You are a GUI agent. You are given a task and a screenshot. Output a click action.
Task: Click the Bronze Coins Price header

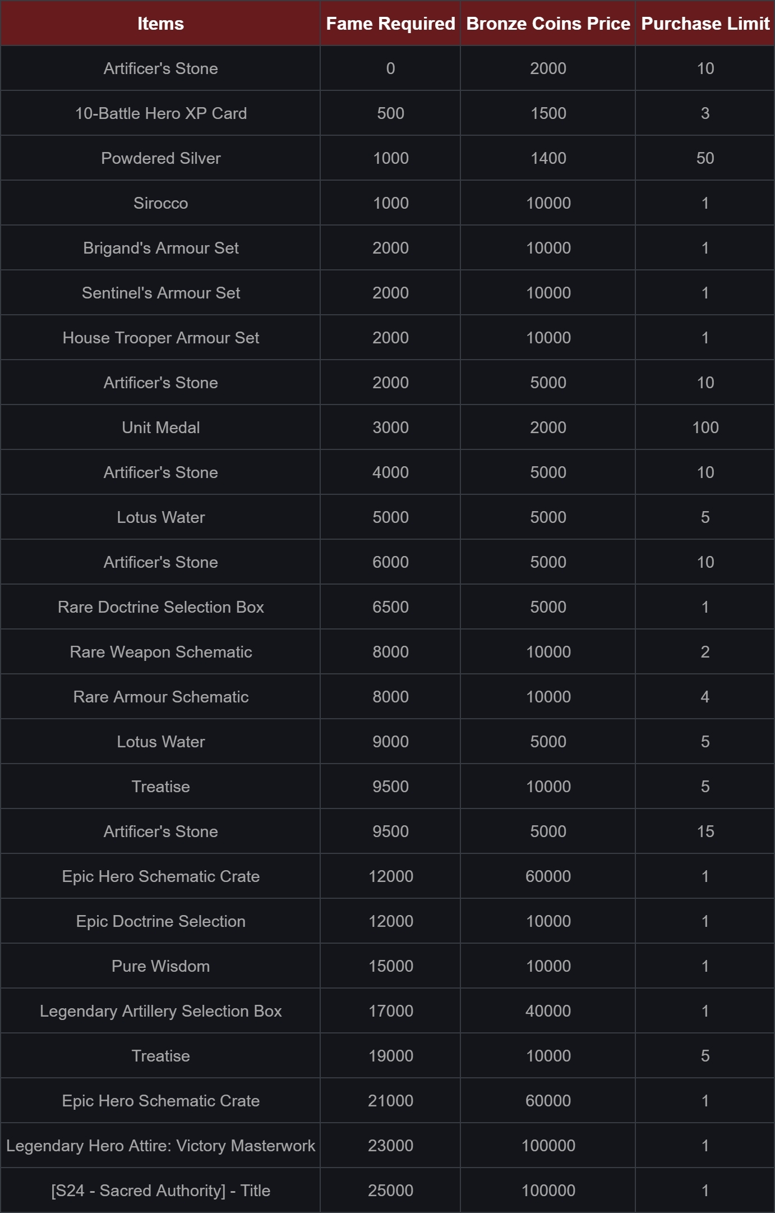point(548,24)
